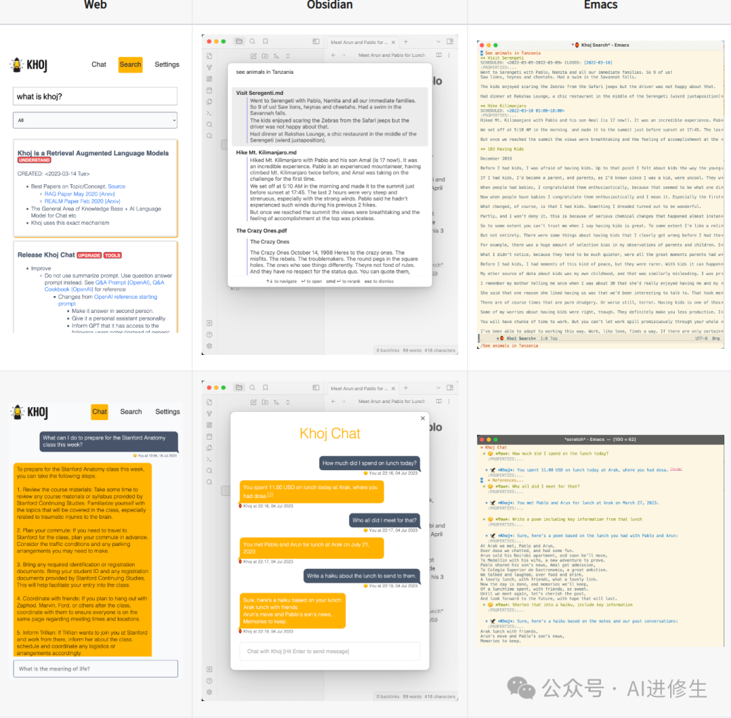Select the Search tab in Khoj navigation
This screenshot has height=718, width=731.
(x=130, y=64)
